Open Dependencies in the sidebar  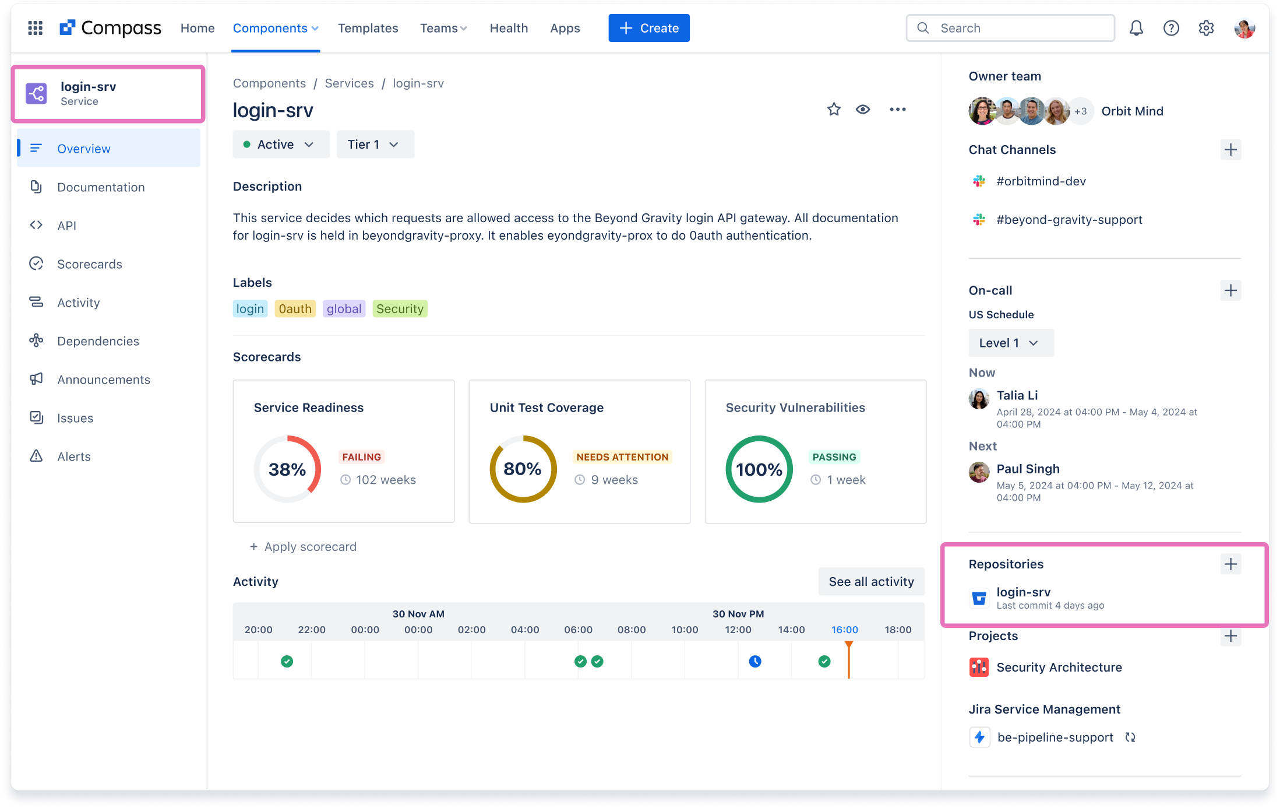coord(108,341)
